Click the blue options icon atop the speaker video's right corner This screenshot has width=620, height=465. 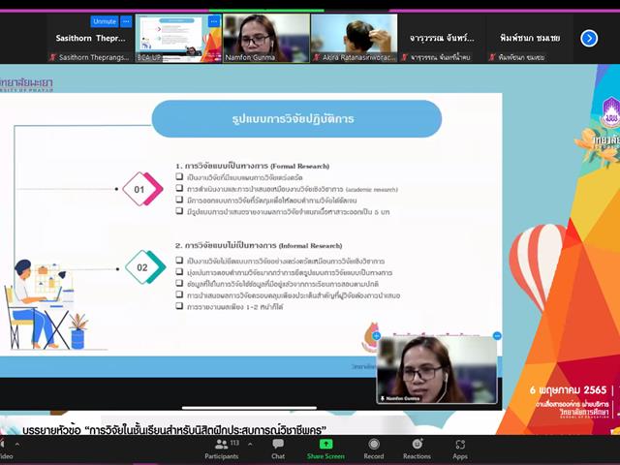(x=497, y=336)
